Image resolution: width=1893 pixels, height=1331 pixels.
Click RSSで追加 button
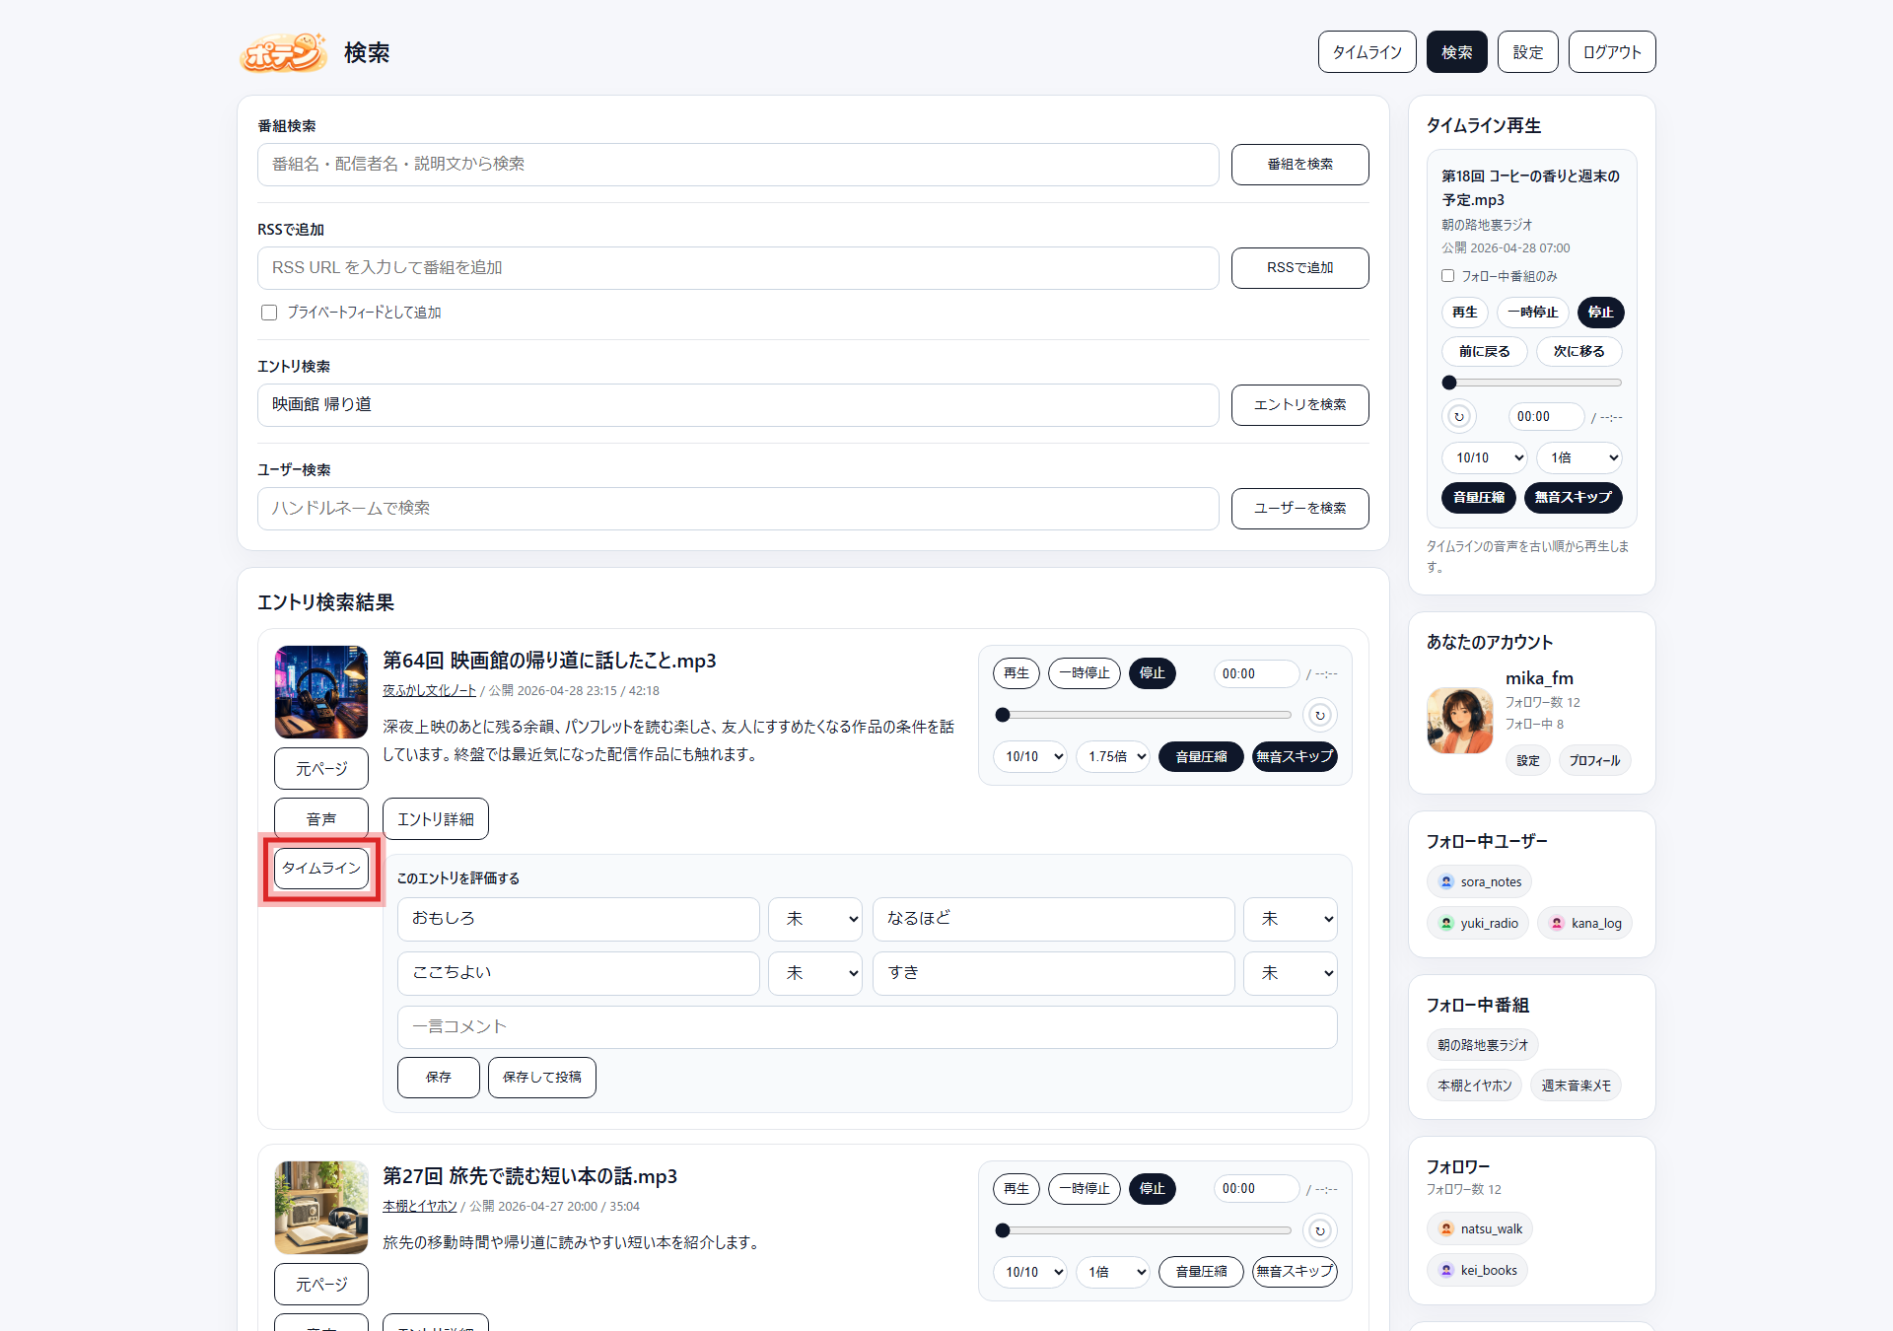[x=1300, y=268]
